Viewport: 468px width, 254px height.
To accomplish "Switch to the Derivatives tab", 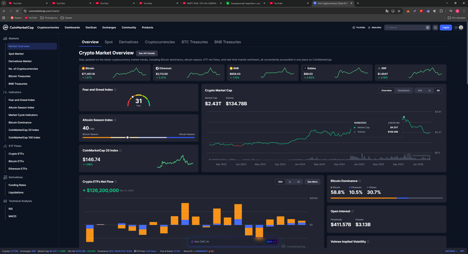I will point(128,42).
